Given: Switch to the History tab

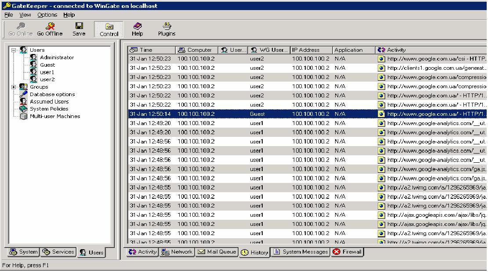Looking at the screenshot, I should (x=254, y=252).
